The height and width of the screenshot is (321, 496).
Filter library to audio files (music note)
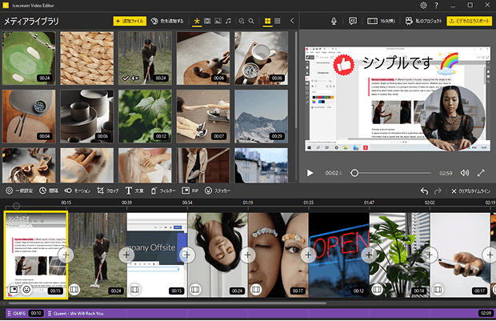coord(228,21)
